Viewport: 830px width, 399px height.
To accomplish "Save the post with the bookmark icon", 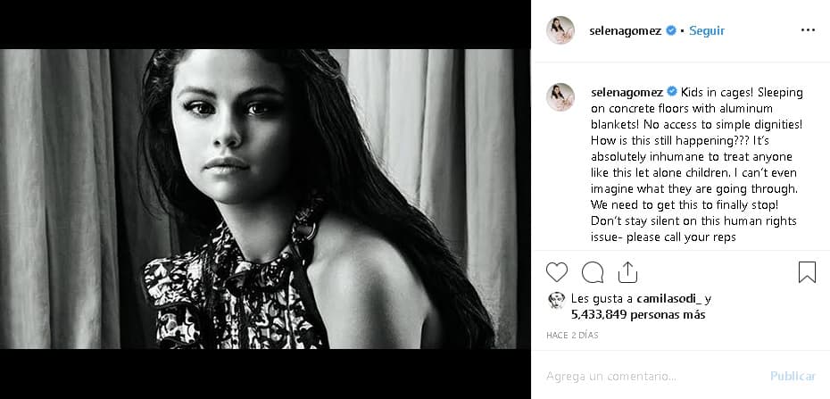I will point(807,272).
